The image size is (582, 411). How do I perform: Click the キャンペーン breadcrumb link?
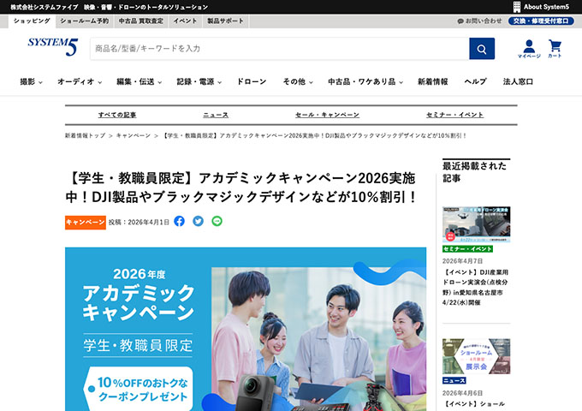coord(134,136)
